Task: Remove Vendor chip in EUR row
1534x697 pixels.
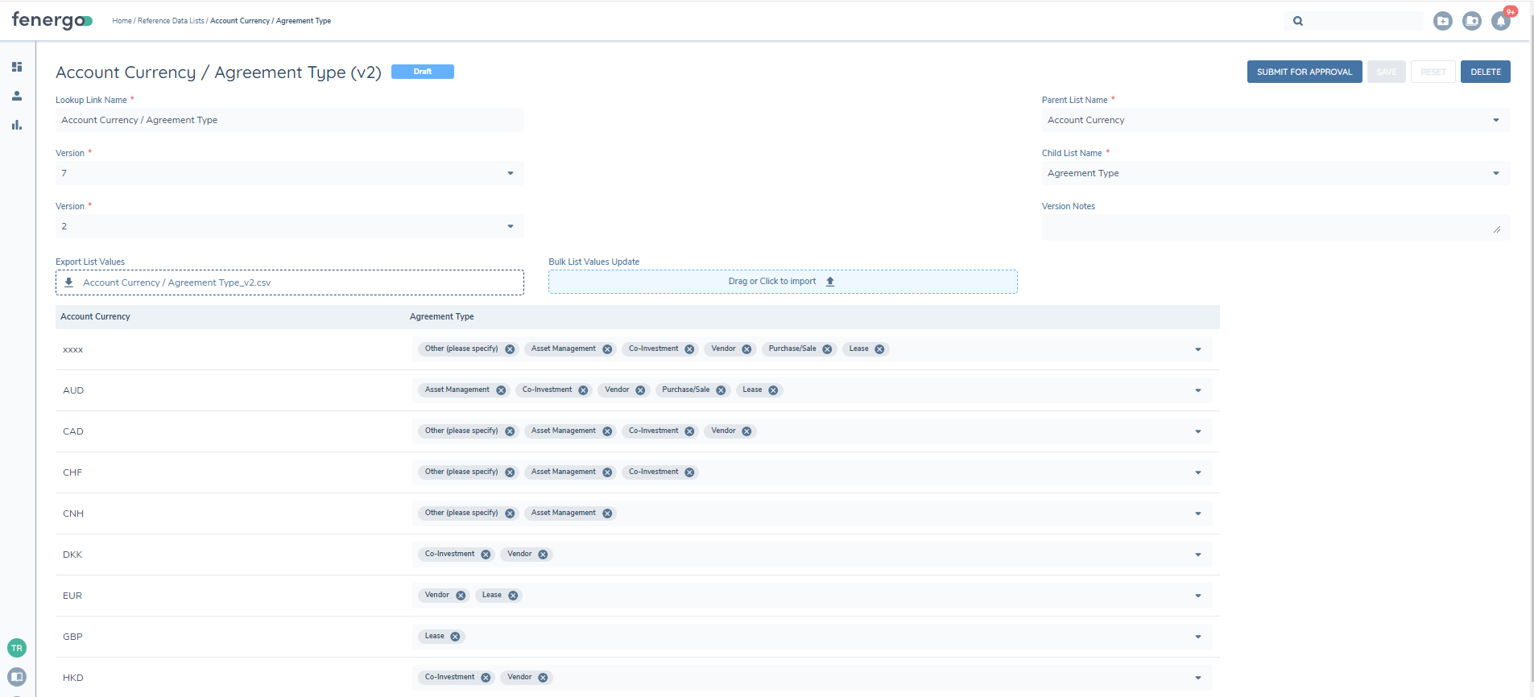Action: [461, 596]
